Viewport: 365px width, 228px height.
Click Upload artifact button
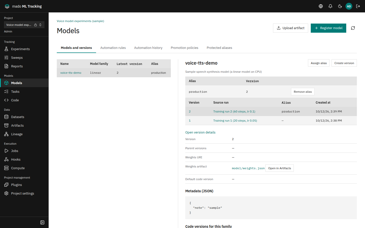290,28
